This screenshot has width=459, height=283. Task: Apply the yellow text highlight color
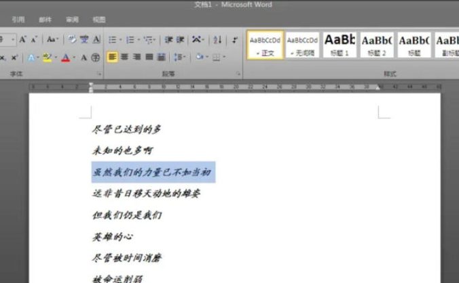pos(47,58)
